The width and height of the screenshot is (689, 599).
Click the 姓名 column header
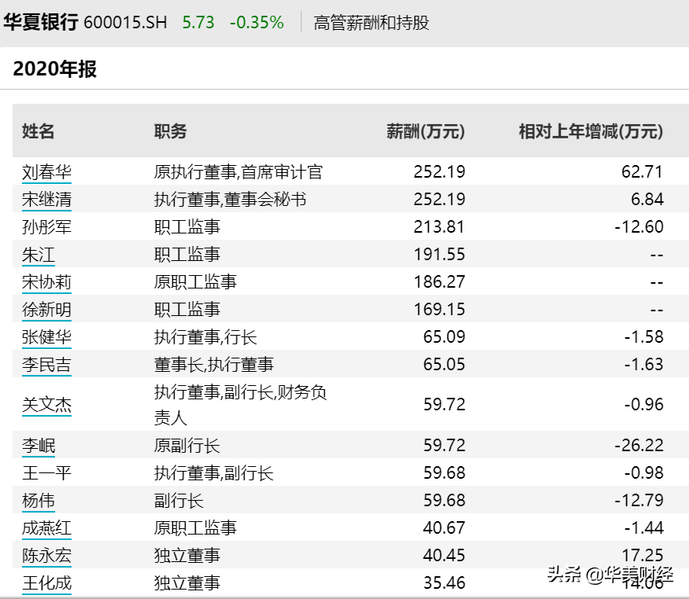coord(39,131)
